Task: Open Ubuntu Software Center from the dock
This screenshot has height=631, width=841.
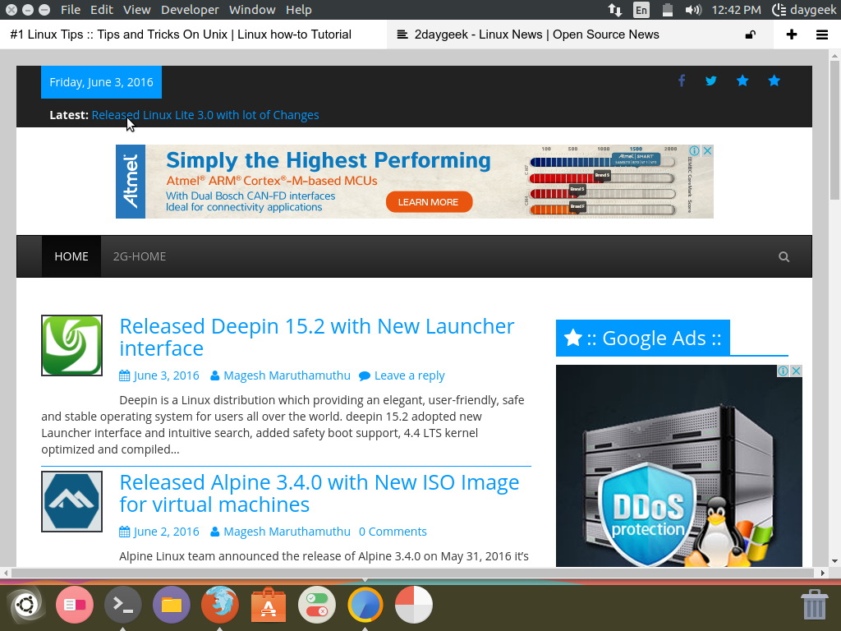Action: tap(269, 605)
